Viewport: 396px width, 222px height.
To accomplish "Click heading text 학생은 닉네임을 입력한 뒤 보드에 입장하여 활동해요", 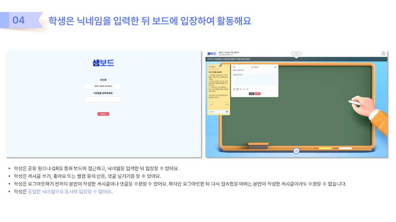I will pyautogui.click(x=150, y=21).
